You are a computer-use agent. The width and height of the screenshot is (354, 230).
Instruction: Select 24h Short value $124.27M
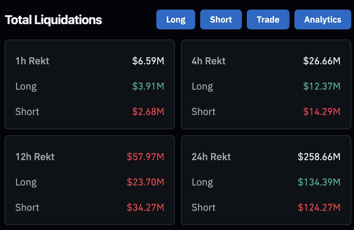(319, 207)
